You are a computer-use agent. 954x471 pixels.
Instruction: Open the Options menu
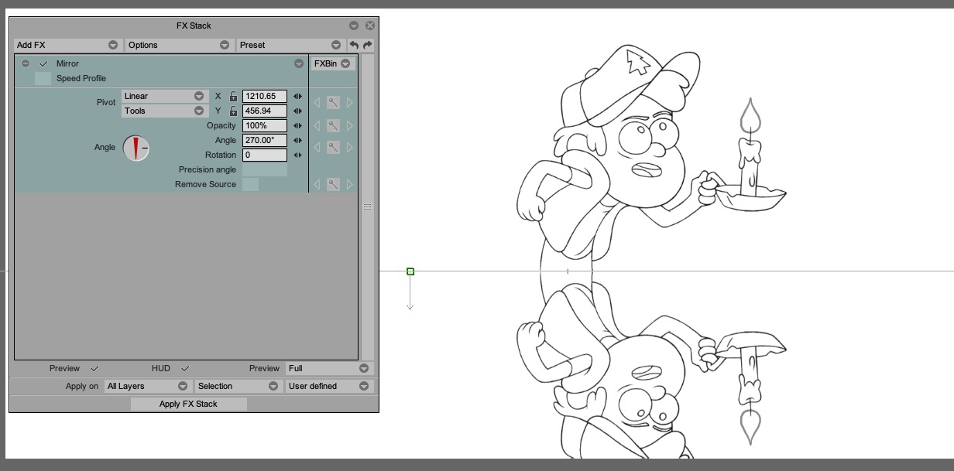[x=179, y=45]
